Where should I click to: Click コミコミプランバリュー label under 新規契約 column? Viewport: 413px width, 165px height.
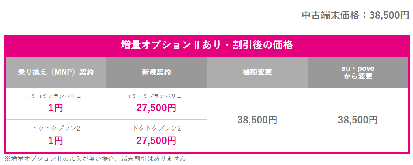coord(156,96)
